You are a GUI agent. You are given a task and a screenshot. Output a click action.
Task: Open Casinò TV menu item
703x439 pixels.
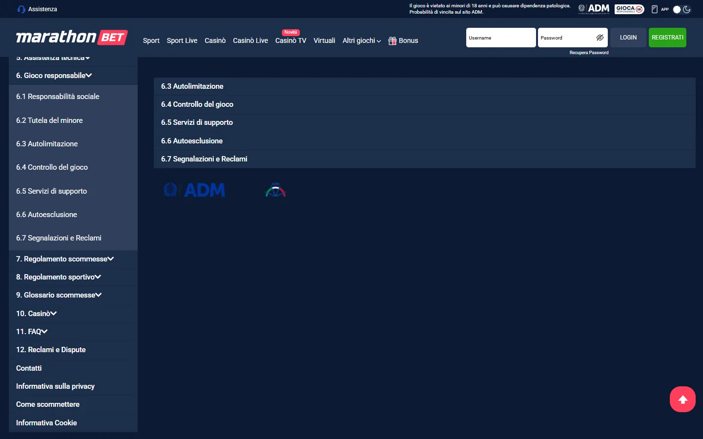(x=290, y=40)
